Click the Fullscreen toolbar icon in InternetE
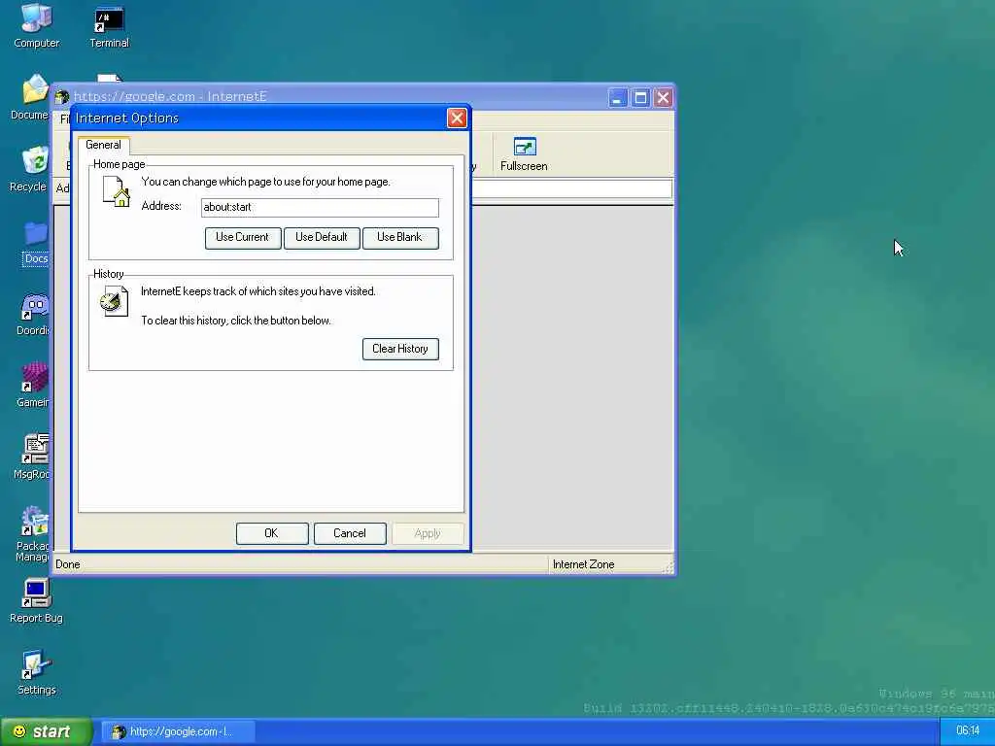 pyautogui.click(x=524, y=154)
